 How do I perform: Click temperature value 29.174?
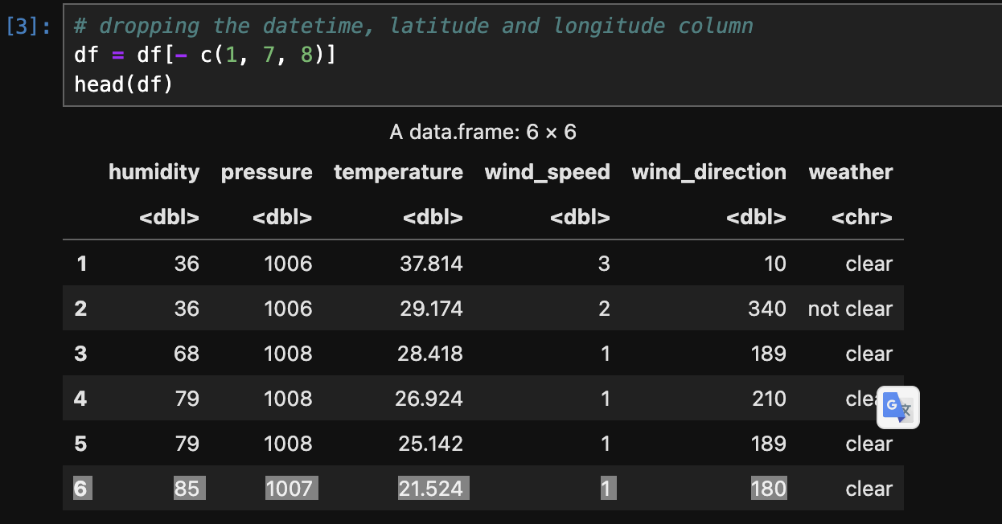[x=430, y=309]
